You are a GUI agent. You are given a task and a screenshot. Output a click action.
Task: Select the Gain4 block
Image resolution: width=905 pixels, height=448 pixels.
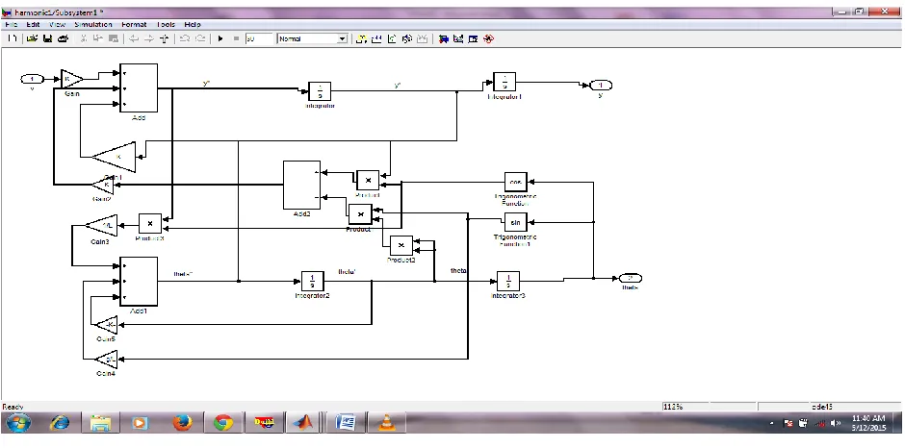(x=106, y=360)
